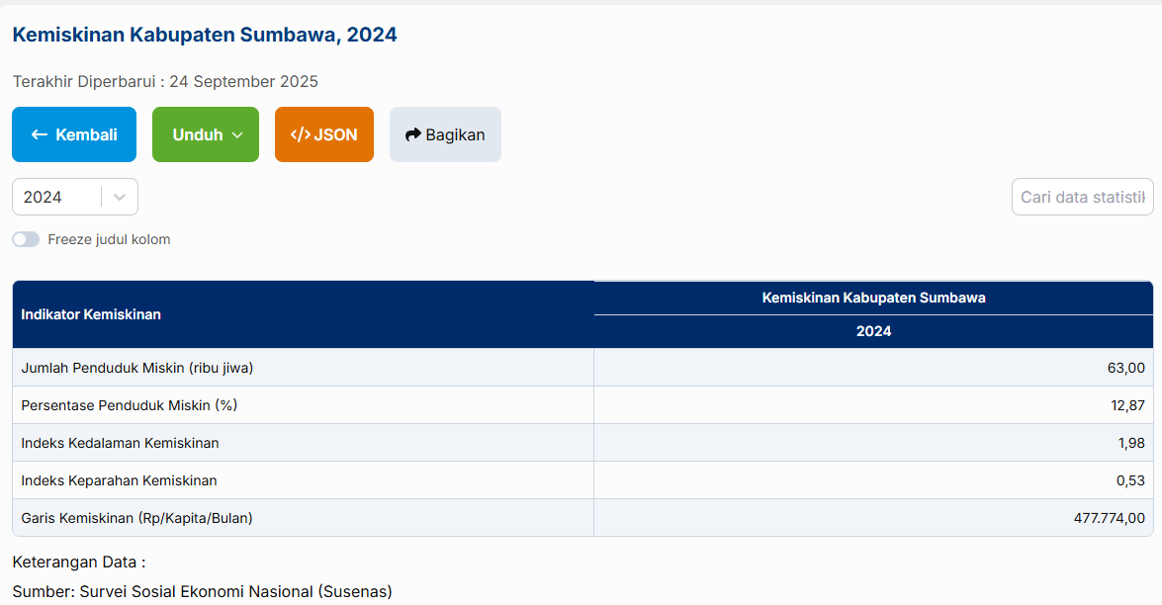Screen dimensions: 1162x605
Task: Select the Jumlah Penduduk Miskin row label
Action: pyautogui.click(x=137, y=368)
